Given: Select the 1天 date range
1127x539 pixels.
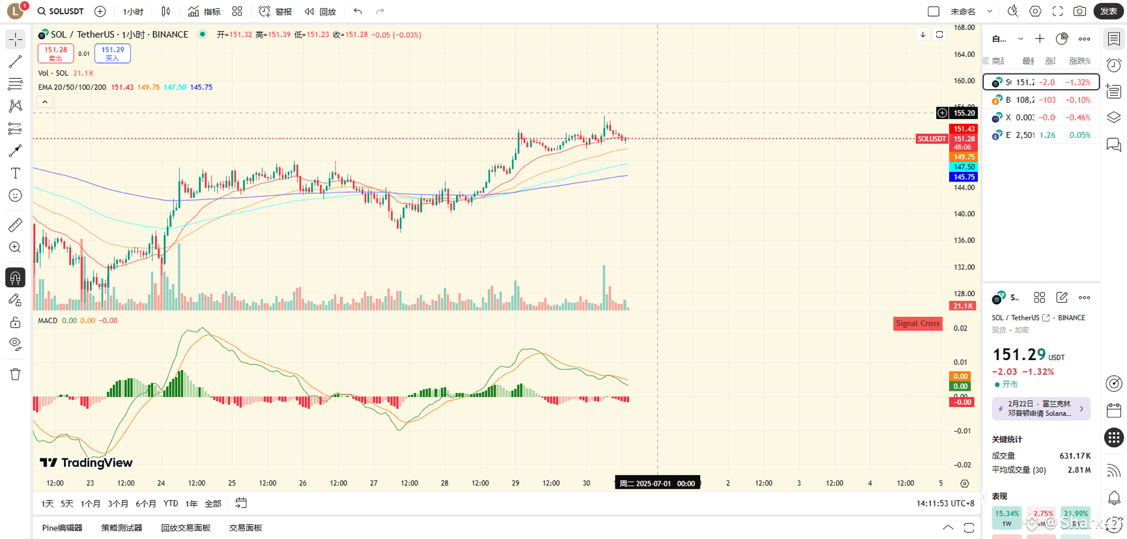Looking at the screenshot, I should pos(48,503).
